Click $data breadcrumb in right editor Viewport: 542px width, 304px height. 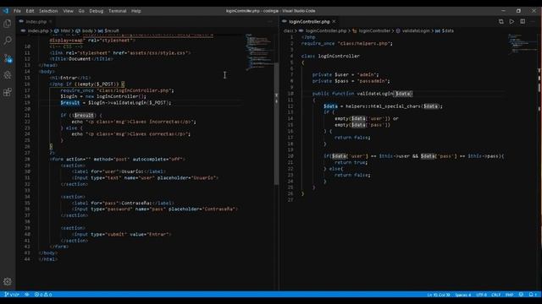447,30
